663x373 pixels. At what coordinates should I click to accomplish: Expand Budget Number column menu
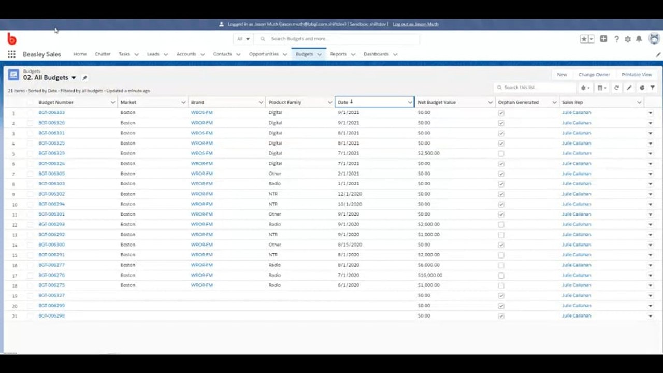(x=112, y=102)
